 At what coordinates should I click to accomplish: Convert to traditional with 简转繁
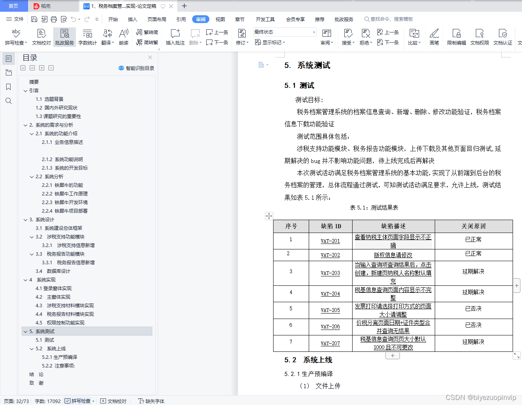point(147,43)
